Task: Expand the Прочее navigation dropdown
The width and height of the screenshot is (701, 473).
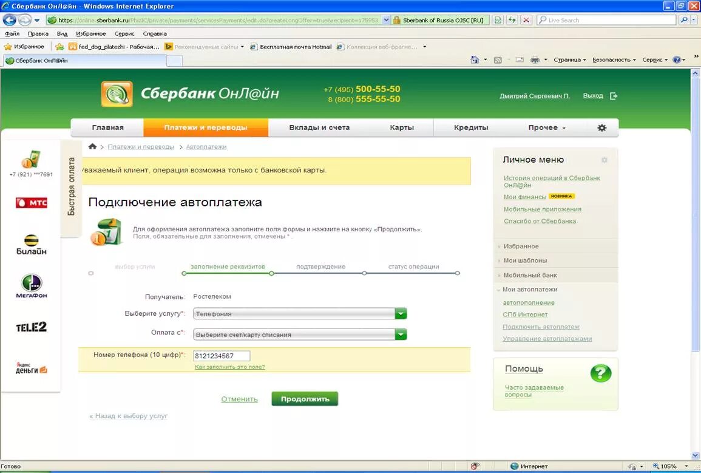Action: point(547,128)
